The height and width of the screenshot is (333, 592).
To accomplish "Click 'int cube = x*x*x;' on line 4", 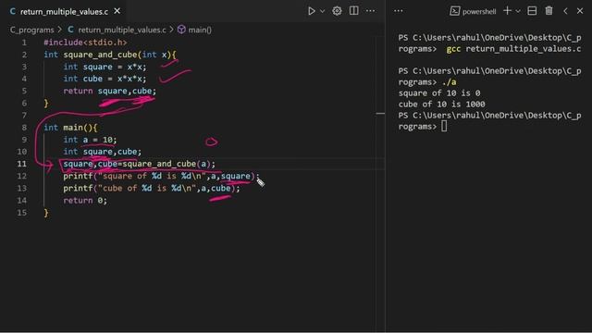I will (105, 79).
